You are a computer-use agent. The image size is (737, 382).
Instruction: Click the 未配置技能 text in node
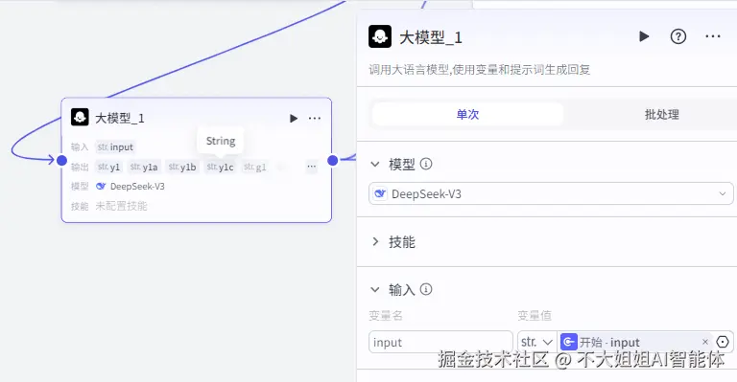pos(121,206)
